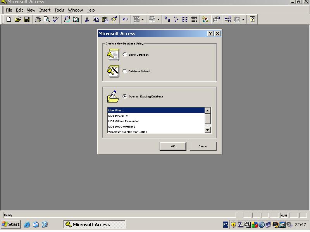Switch to Details view icon
The height and width of the screenshot is (232, 310).
[x=194, y=19]
